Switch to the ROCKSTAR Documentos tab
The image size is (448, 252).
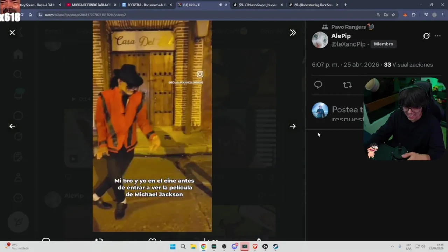(147, 5)
